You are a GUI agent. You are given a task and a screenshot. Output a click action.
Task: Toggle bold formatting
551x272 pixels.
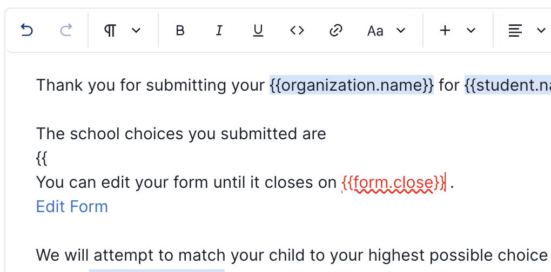180,31
